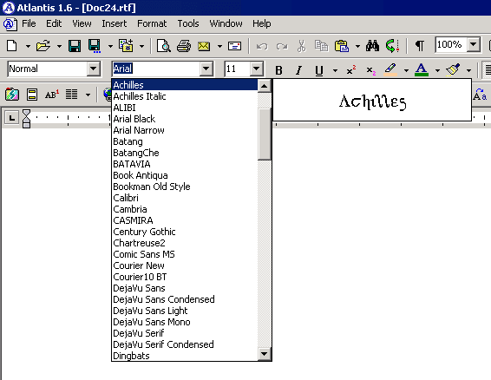Open the zoom 100% dropdown arrow
Image resolution: width=491 pixels, height=380 pixels.
[x=474, y=45]
